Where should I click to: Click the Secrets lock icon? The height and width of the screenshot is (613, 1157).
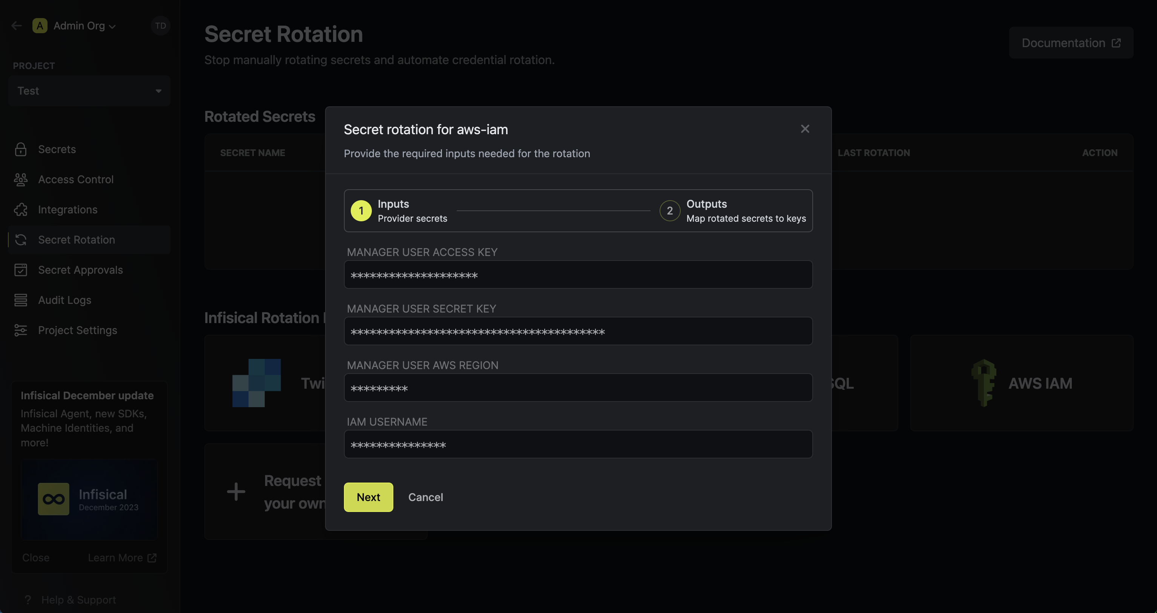pyautogui.click(x=21, y=150)
